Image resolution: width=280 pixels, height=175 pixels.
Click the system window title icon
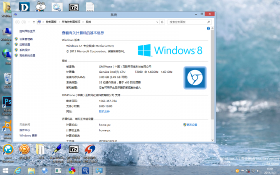coord(15,14)
